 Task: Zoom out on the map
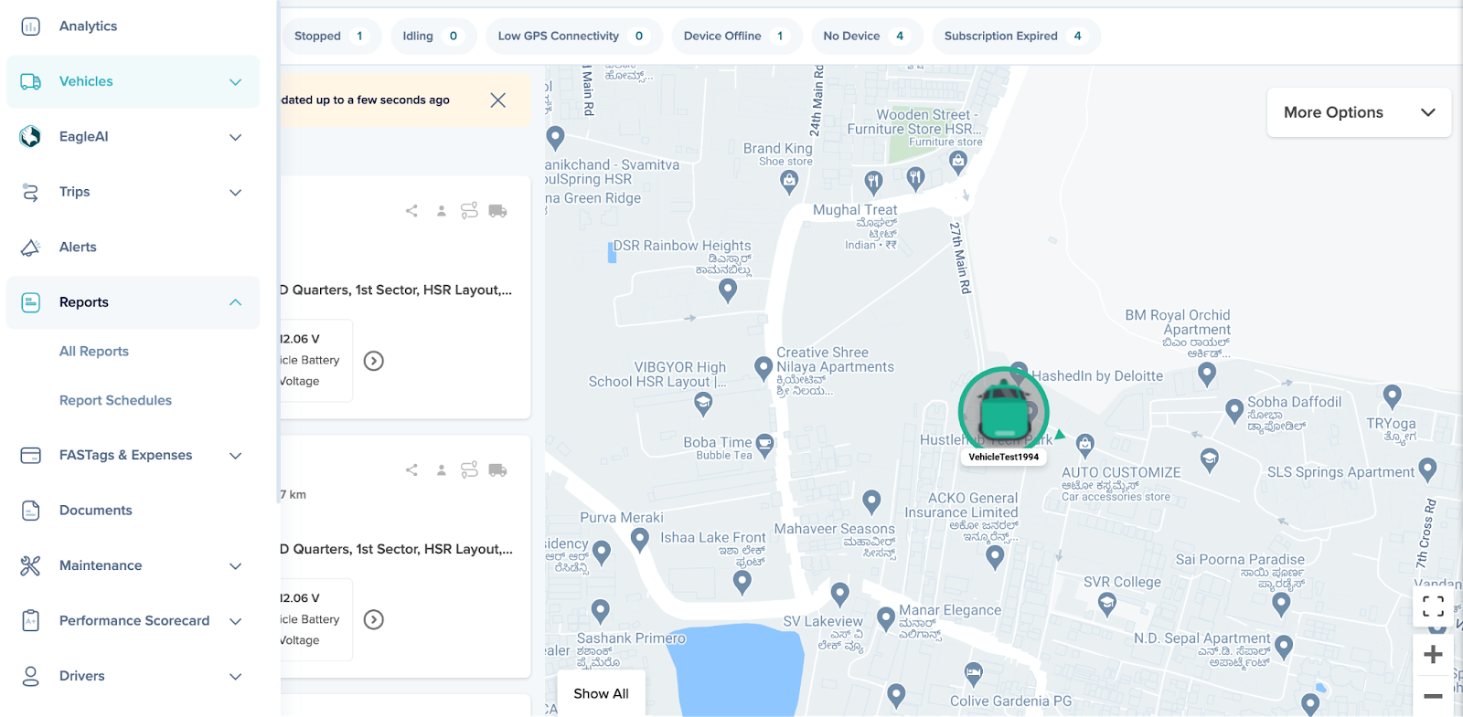point(1433,696)
